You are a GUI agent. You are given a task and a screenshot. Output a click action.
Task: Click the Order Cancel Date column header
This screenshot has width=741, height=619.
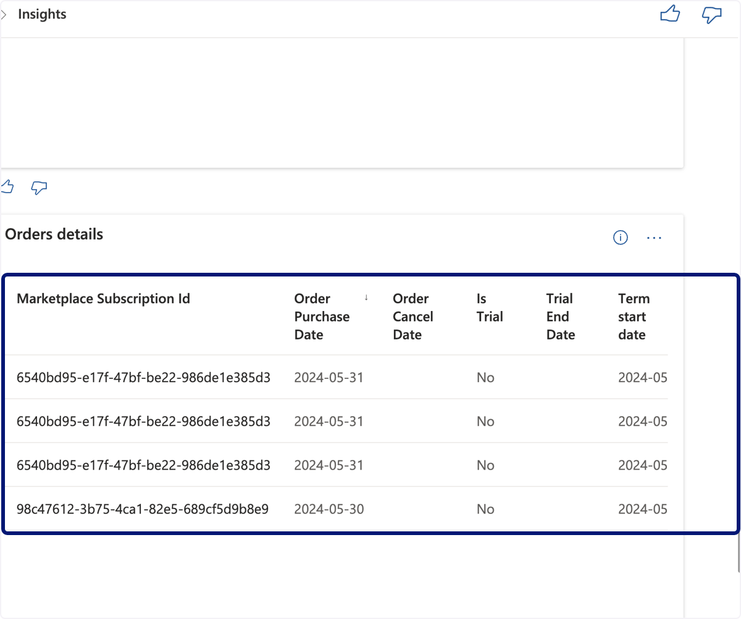pyautogui.click(x=413, y=317)
